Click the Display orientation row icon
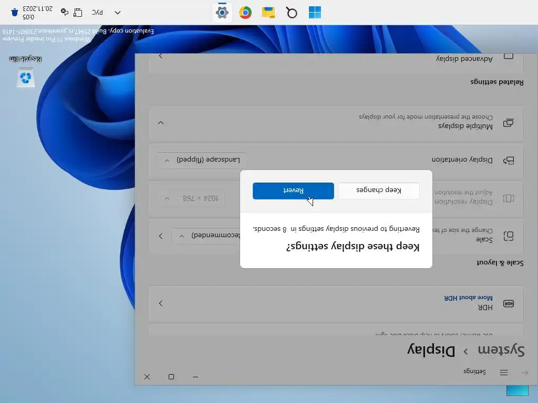This screenshot has height=403, width=538. click(509, 161)
